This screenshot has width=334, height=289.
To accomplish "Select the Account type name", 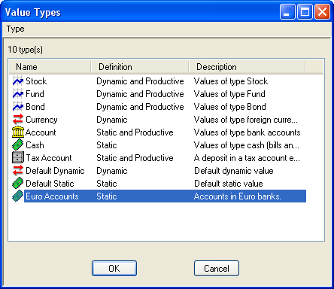I will pos(41,132).
